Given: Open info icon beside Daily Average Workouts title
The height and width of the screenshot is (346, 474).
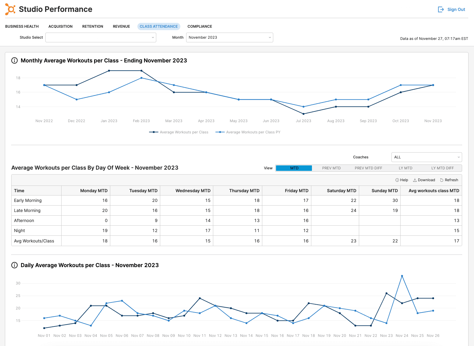Looking at the screenshot, I should [x=14, y=265].
